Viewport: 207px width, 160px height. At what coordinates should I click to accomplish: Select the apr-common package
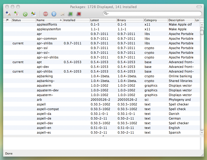(47, 39)
